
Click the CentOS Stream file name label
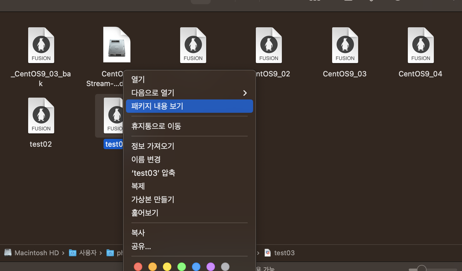coord(105,79)
